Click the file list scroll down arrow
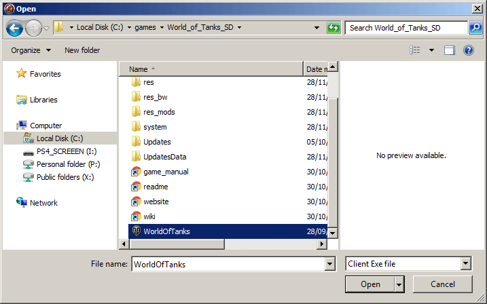 coord(333,233)
